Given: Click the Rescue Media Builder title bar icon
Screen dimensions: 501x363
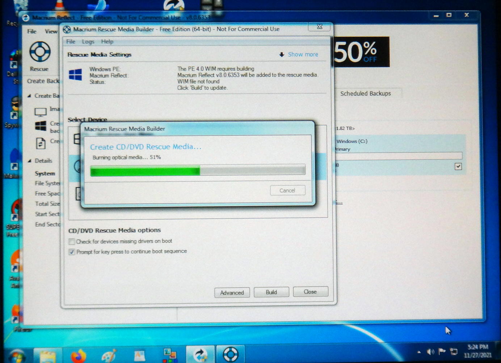Looking at the screenshot, I should pos(67,29).
